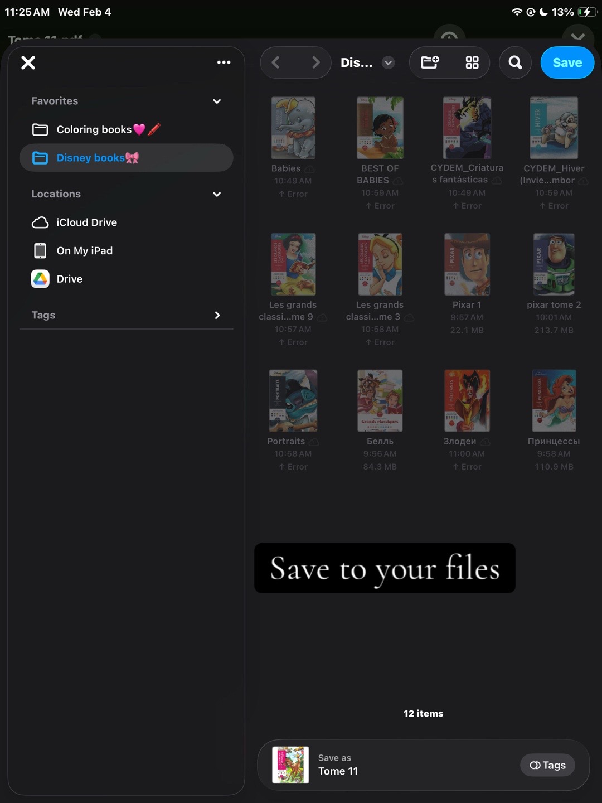The width and height of the screenshot is (602, 803).
Task: Expand the Tags section
Action: (217, 315)
